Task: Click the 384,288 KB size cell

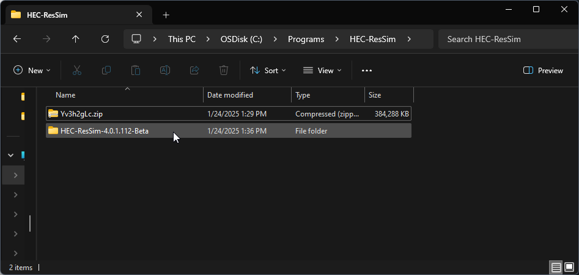Action: [x=391, y=114]
